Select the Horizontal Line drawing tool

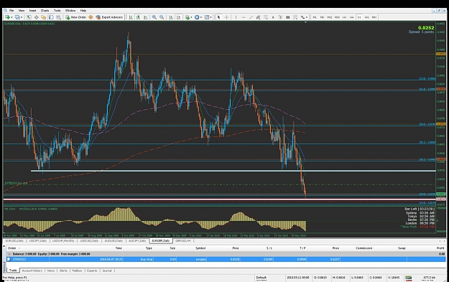pos(243,17)
